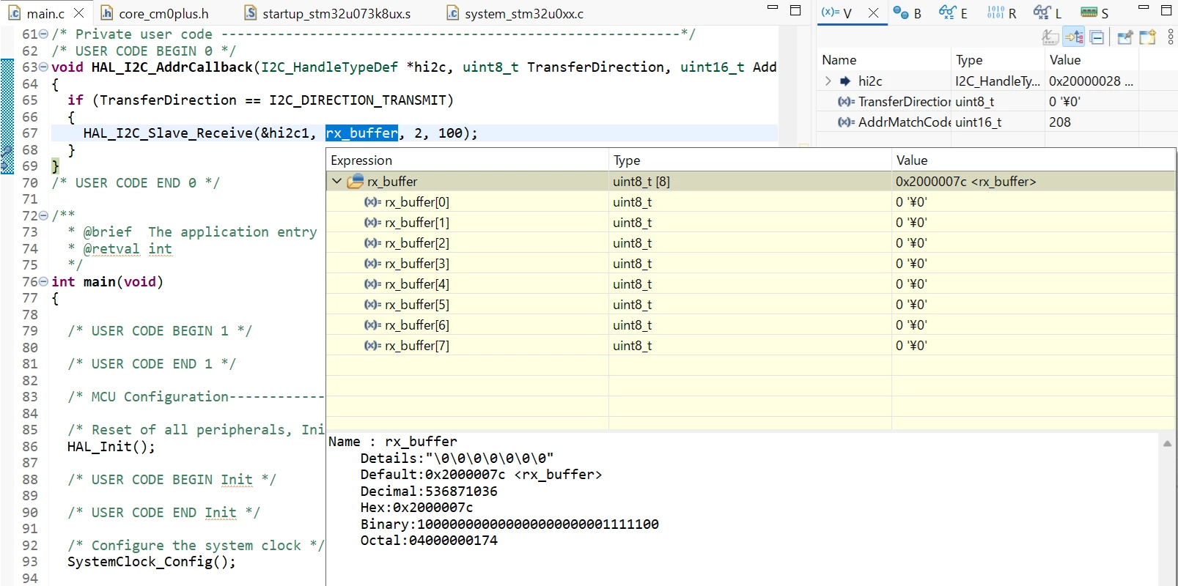Image resolution: width=1178 pixels, height=586 pixels.
Task: Click the Value column header in Variables
Action: pyautogui.click(x=1091, y=60)
